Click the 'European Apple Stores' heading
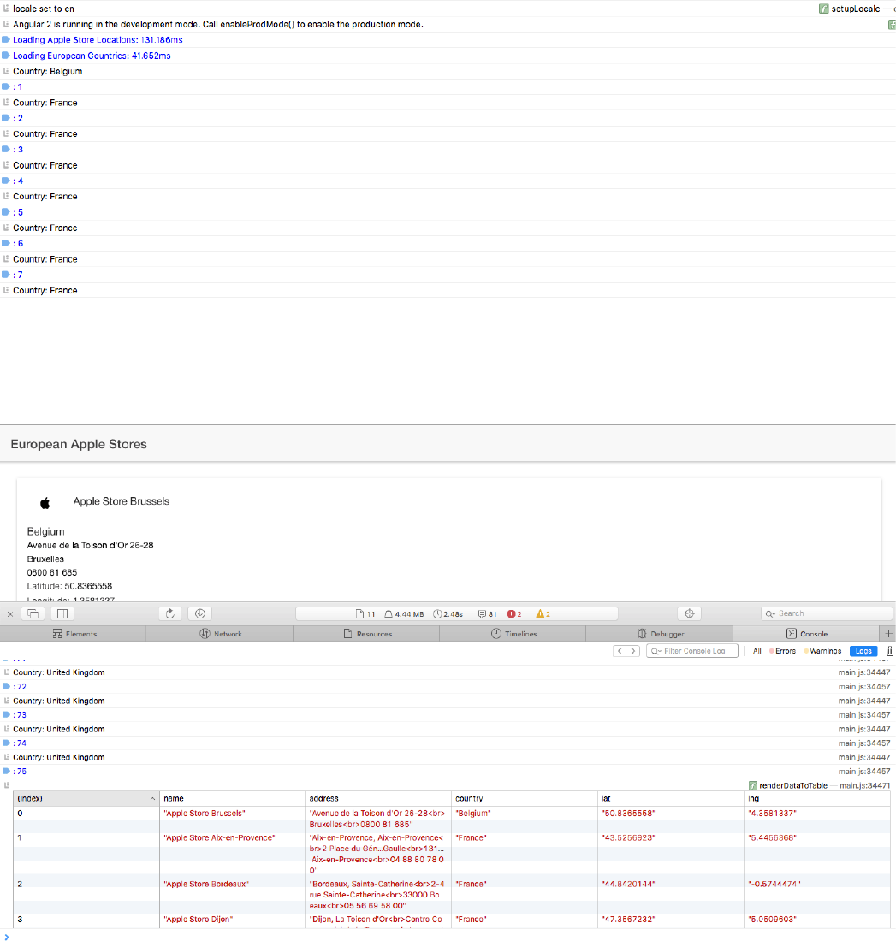The height and width of the screenshot is (941, 896). [79, 444]
